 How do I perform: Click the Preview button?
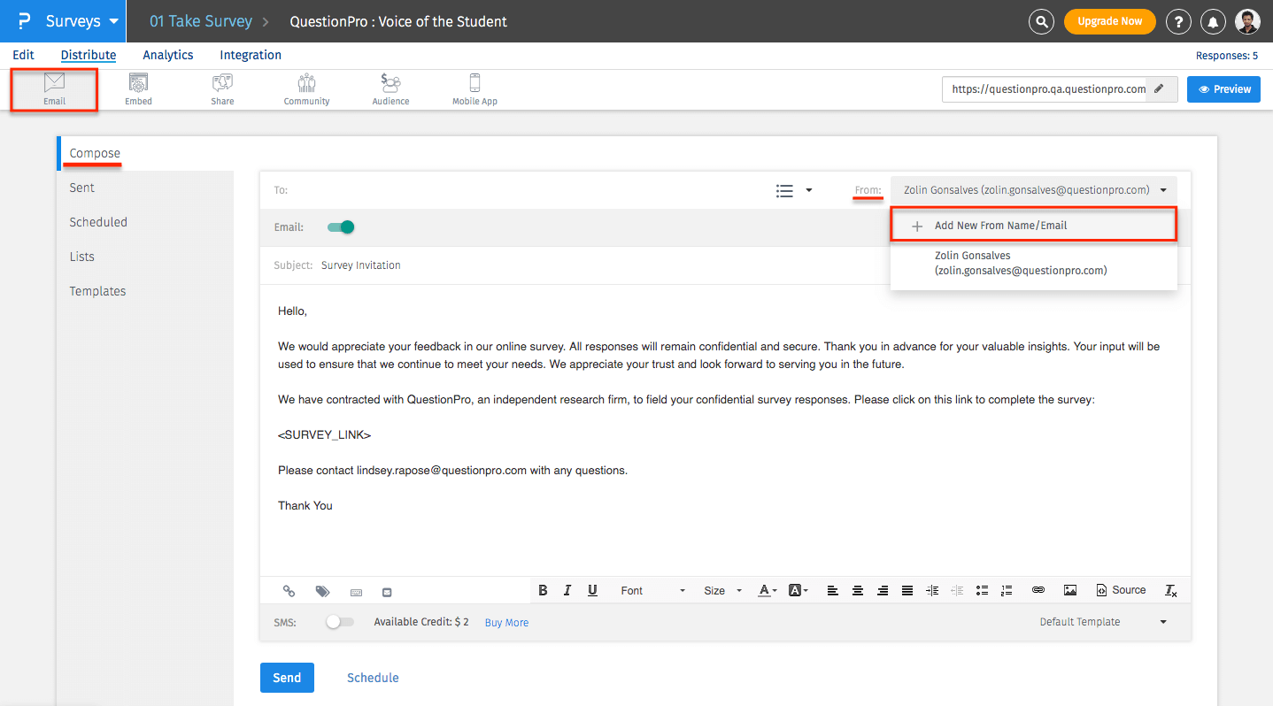[1223, 89]
